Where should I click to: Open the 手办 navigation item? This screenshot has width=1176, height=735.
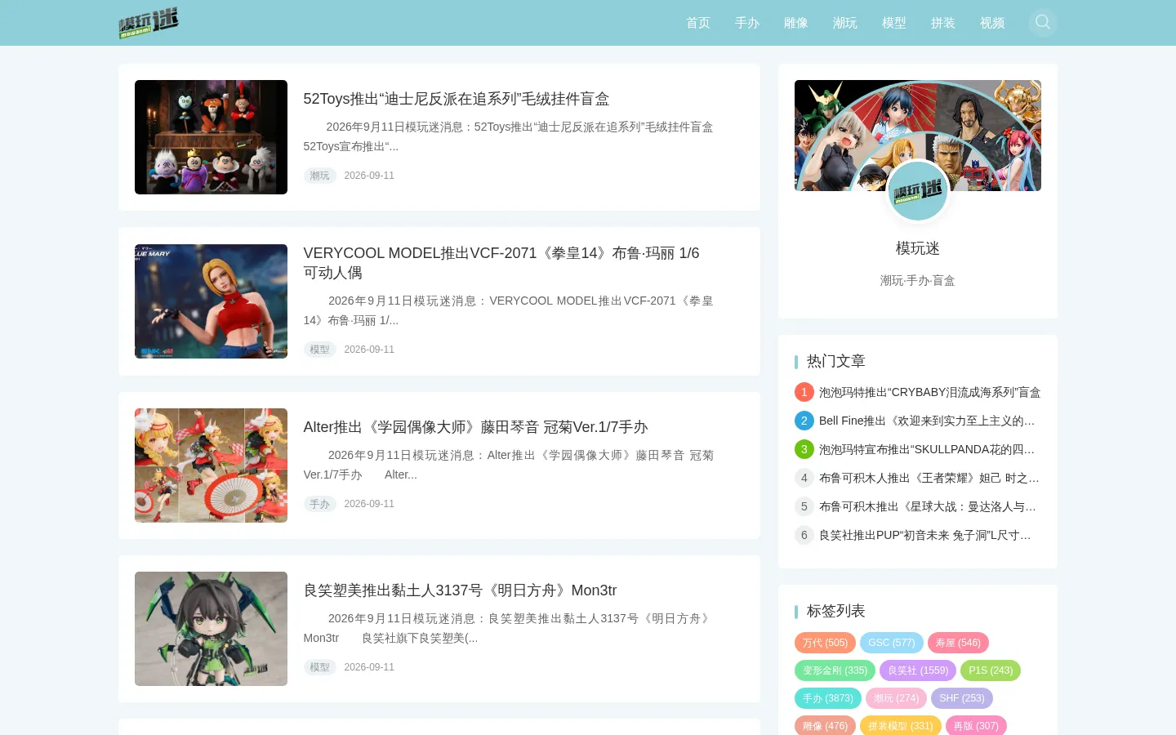[x=747, y=23]
